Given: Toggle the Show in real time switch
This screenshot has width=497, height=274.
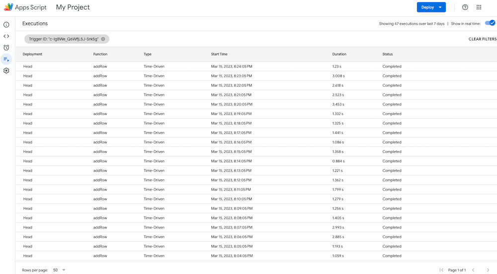Looking at the screenshot, I should [x=490, y=23].
